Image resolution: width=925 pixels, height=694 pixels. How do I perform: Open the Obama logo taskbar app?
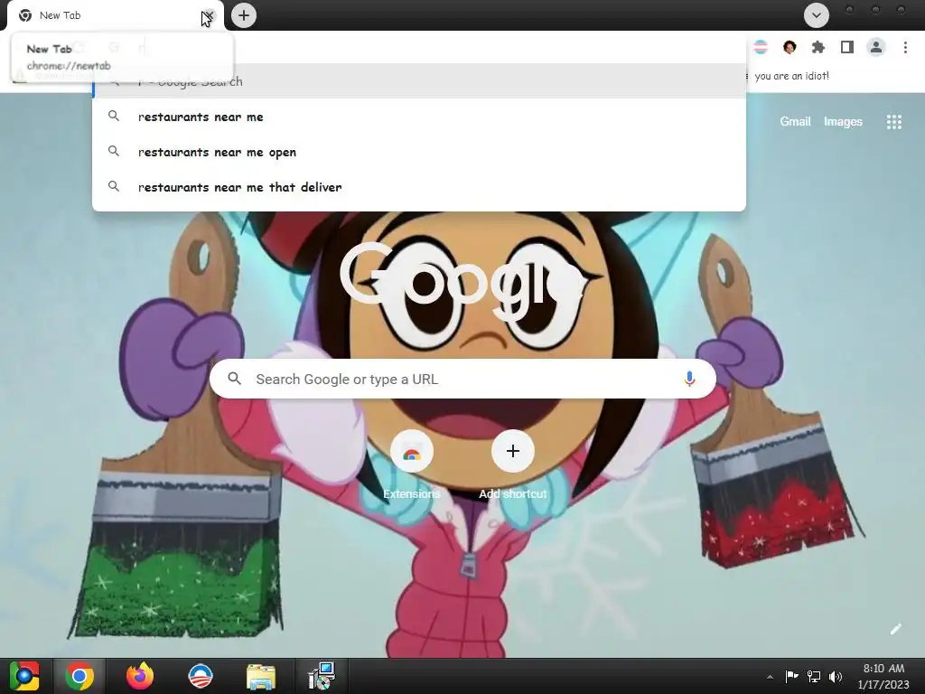click(201, 676)
